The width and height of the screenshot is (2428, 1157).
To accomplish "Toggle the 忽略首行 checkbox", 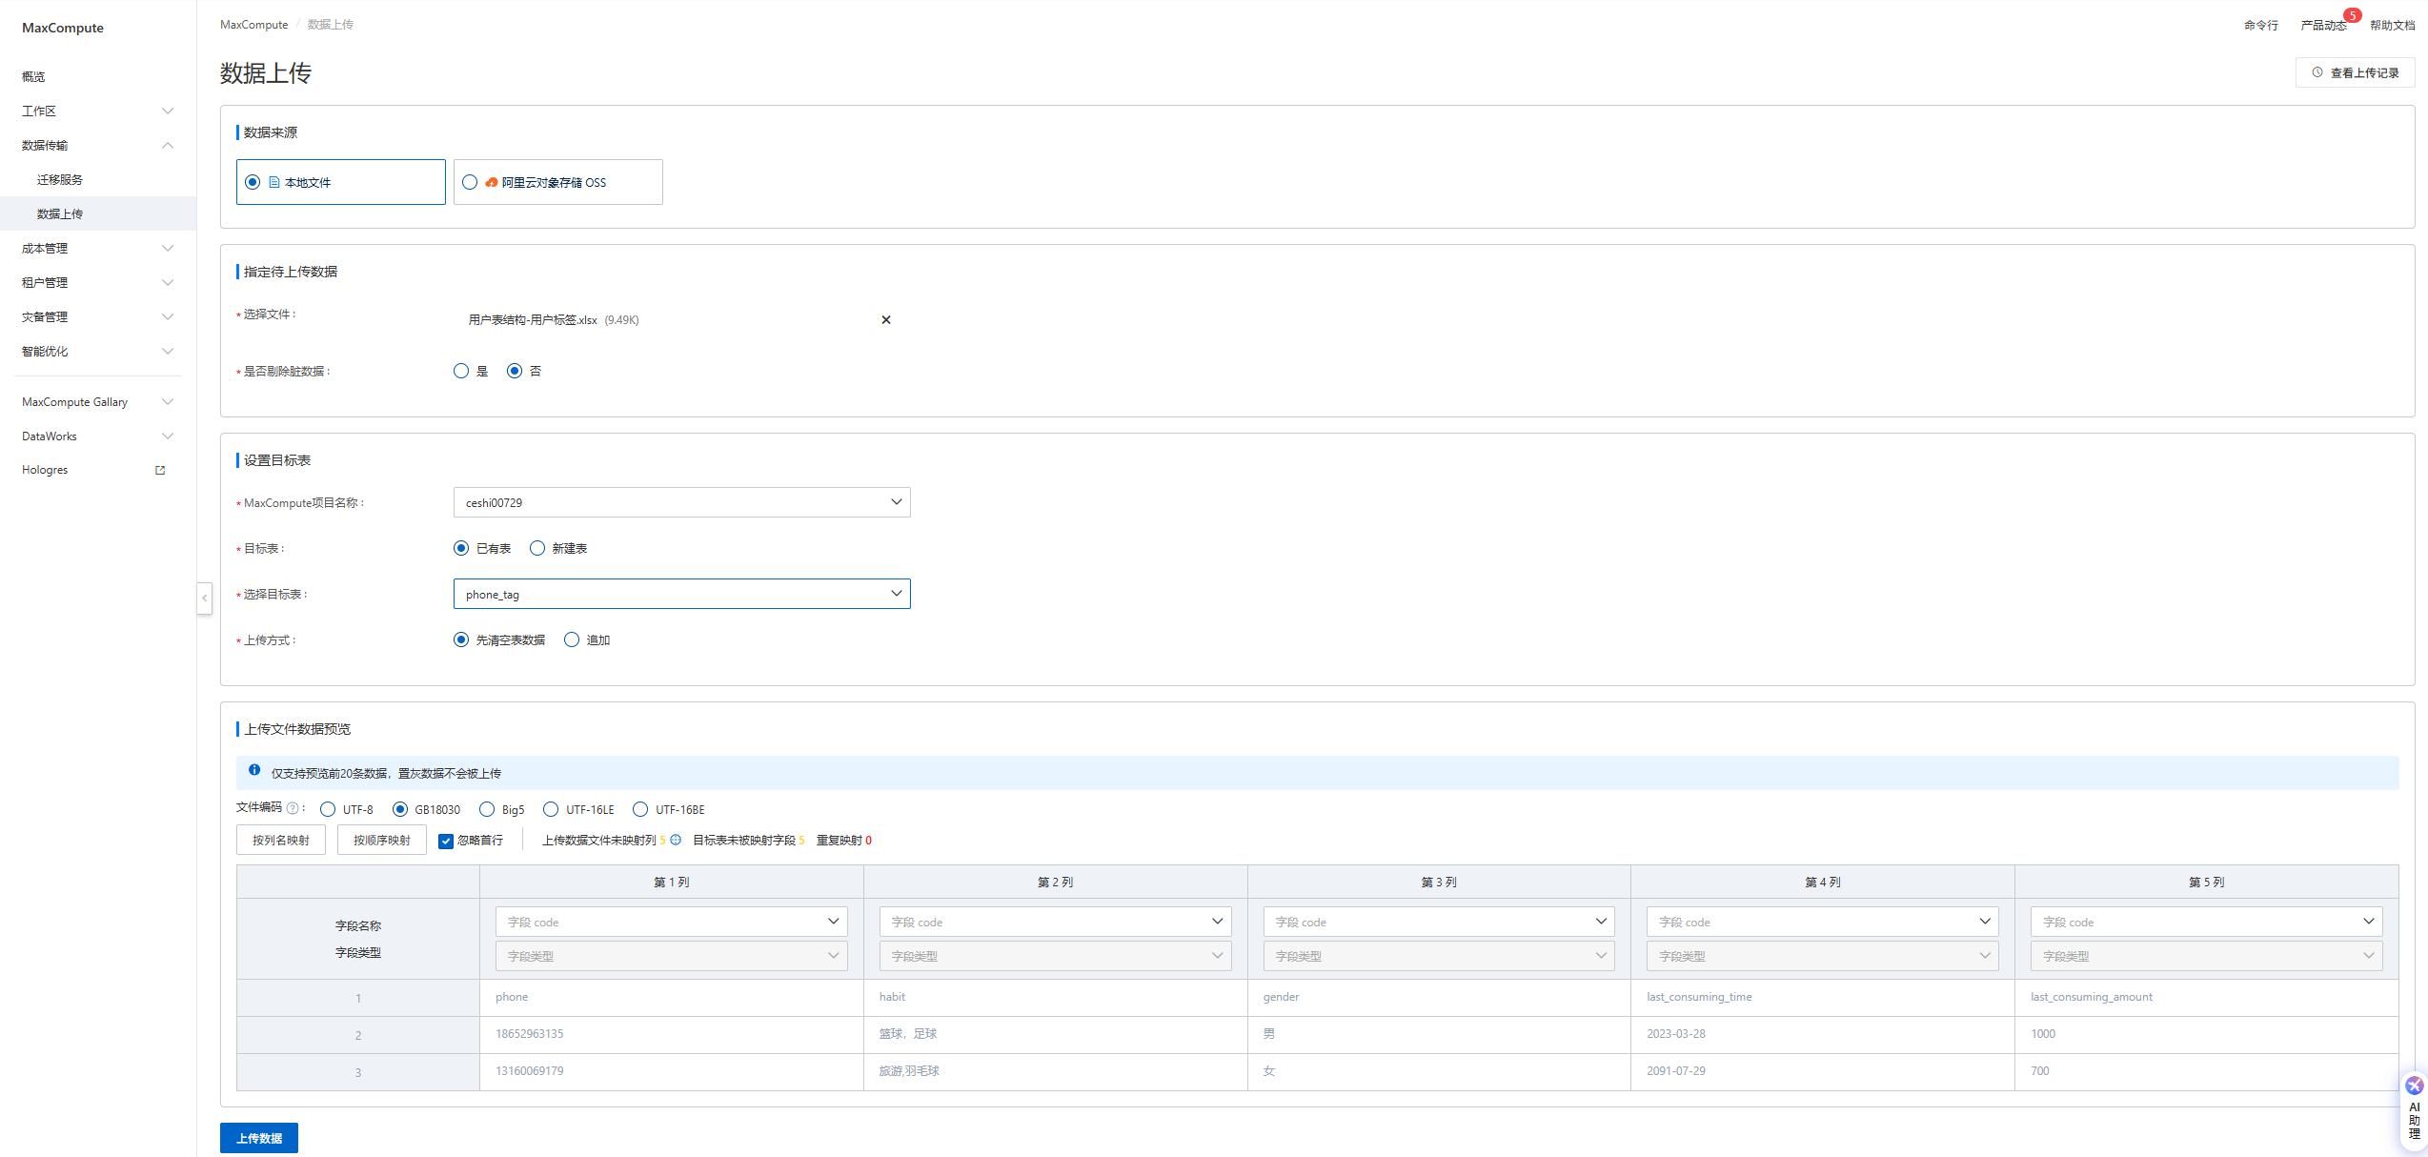I will click(x=445, y=841).
